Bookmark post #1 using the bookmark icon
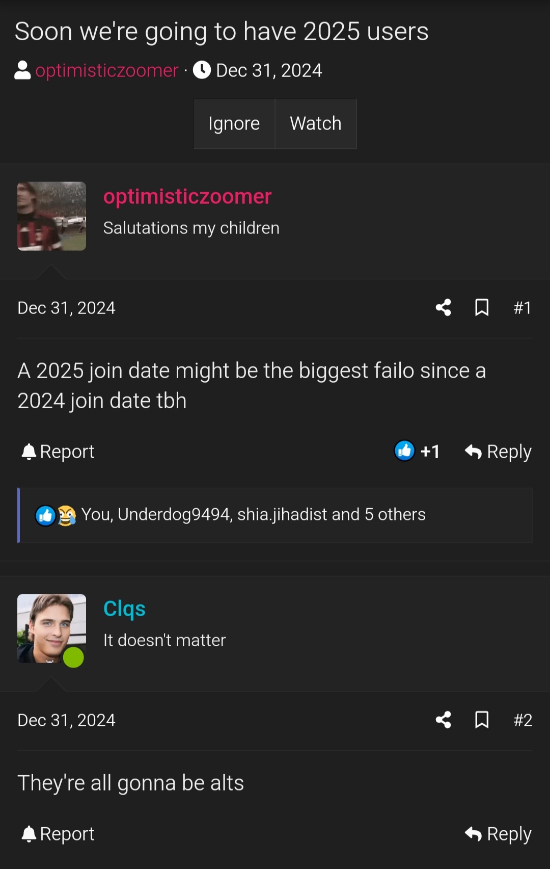This screenshot has width=550, height=869. (x=482, y=307)
